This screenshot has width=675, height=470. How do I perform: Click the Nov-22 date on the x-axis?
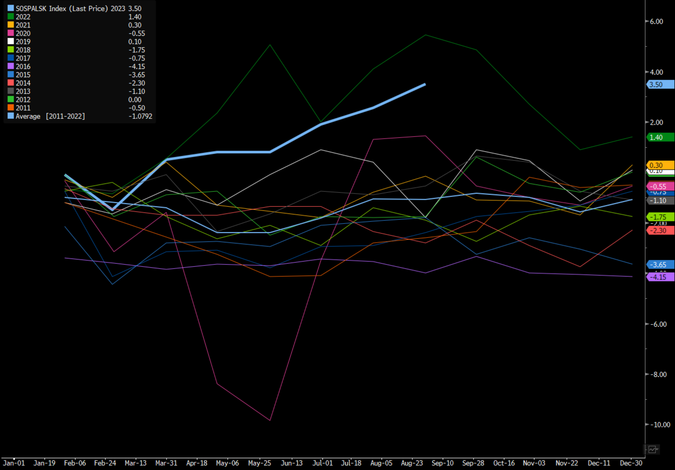point(566,463)
